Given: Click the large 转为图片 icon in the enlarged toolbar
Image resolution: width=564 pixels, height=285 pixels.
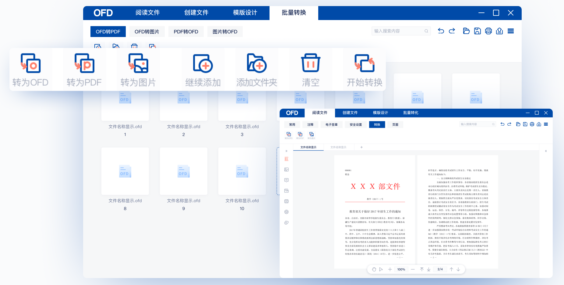Looking at the screenshot, I should (x=138, y=63).
